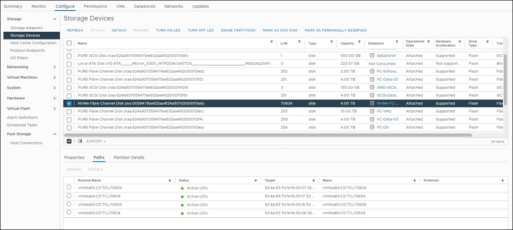Image resolution: width=513 pixels, height=230 pixels.
Task: Open the Properties tab in details pane
Action: [x=74, y=157]
